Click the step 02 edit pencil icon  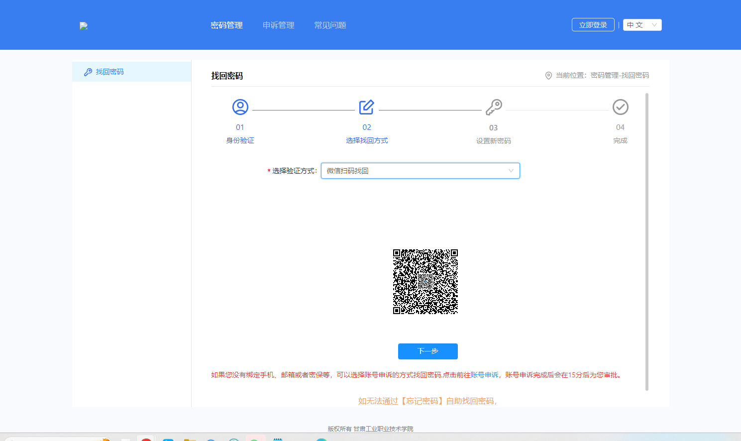(367, 107)
